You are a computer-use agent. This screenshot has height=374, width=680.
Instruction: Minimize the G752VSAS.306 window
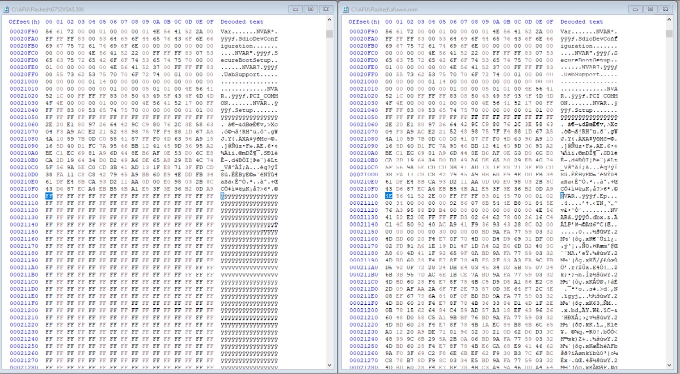click(295, 9)
